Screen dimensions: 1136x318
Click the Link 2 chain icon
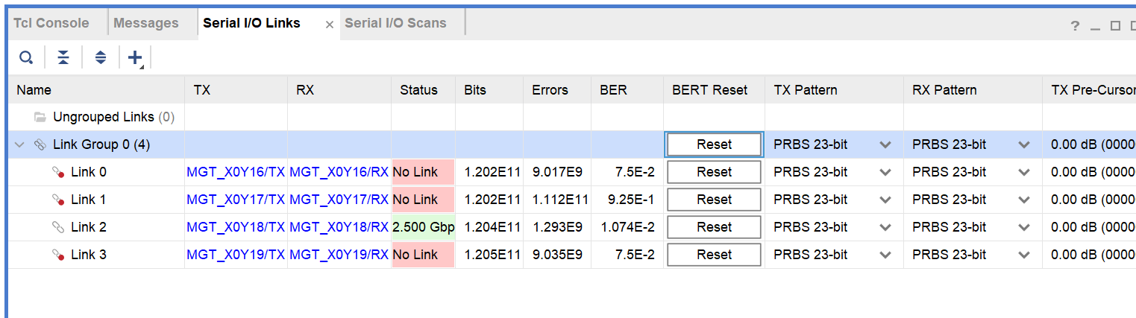pyautogui.click(x=58, y=227)
